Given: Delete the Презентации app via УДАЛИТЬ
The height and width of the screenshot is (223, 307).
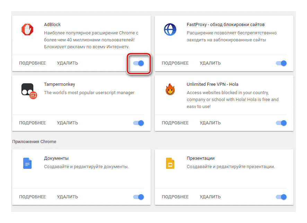Looking at the screenshot, I should coord(210,197).
